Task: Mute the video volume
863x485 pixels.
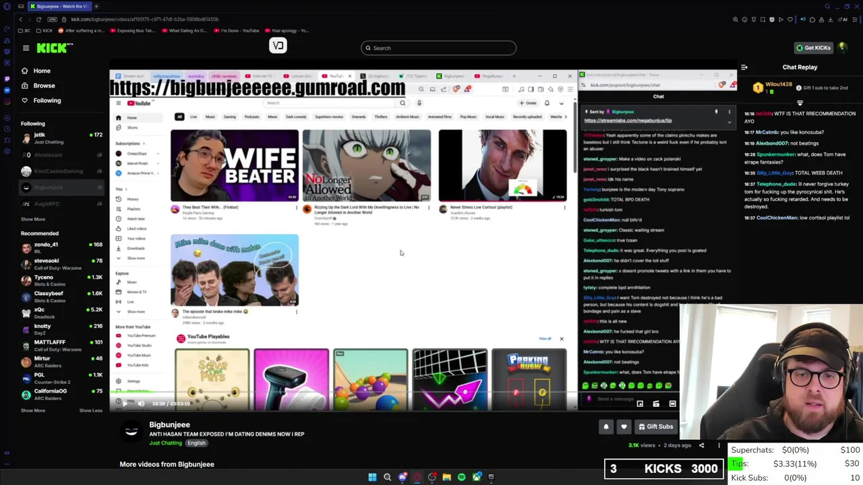Action: tap(141, 403)
